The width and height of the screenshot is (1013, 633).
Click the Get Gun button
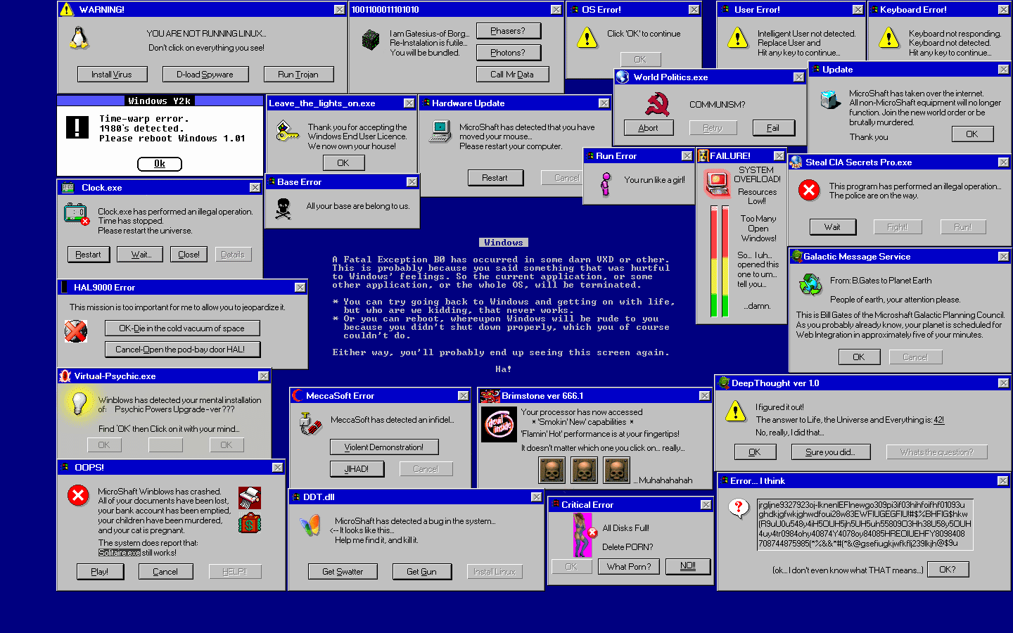coord(422,572)
